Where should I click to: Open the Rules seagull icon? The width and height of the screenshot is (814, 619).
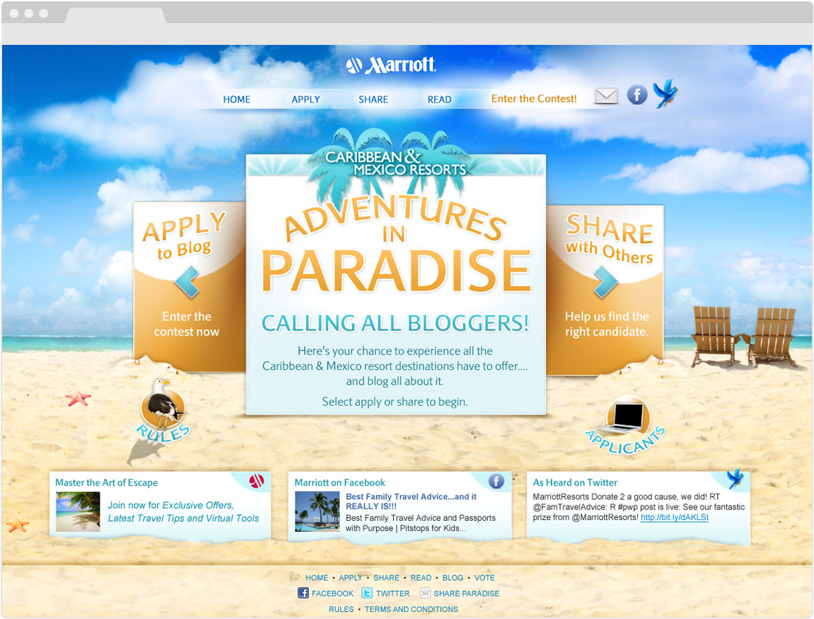(163, 411)
